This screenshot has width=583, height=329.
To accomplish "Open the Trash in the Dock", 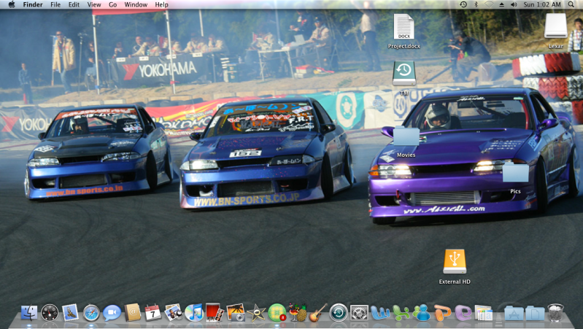I will pyautogui.click(x=555, y=313).
